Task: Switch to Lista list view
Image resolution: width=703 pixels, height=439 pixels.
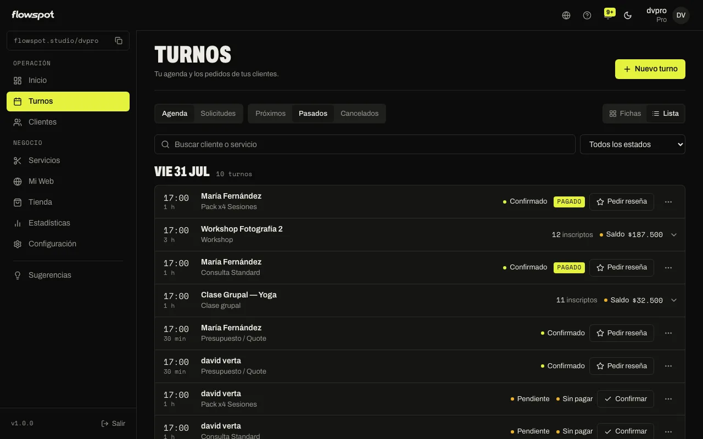Action: pos(666,114)
